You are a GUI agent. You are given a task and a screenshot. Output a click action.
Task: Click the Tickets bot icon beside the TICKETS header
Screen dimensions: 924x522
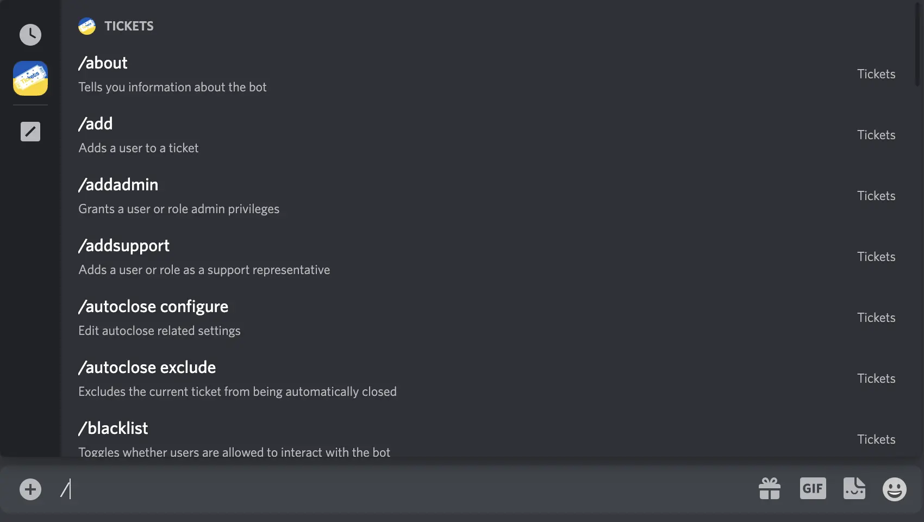coord(87,26)
